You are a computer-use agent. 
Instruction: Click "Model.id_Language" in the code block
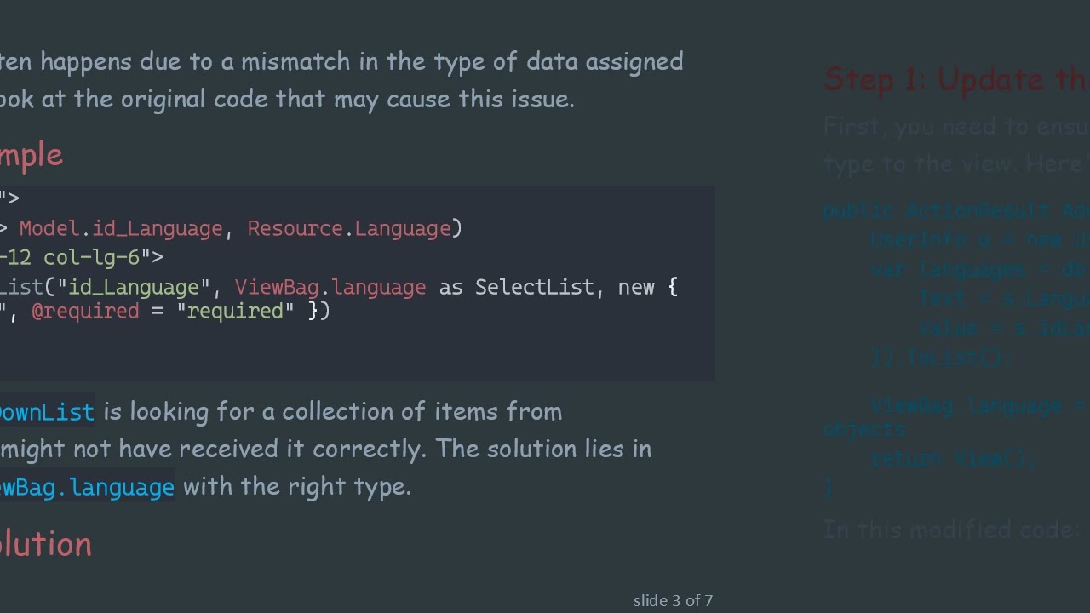coord(121,228)
